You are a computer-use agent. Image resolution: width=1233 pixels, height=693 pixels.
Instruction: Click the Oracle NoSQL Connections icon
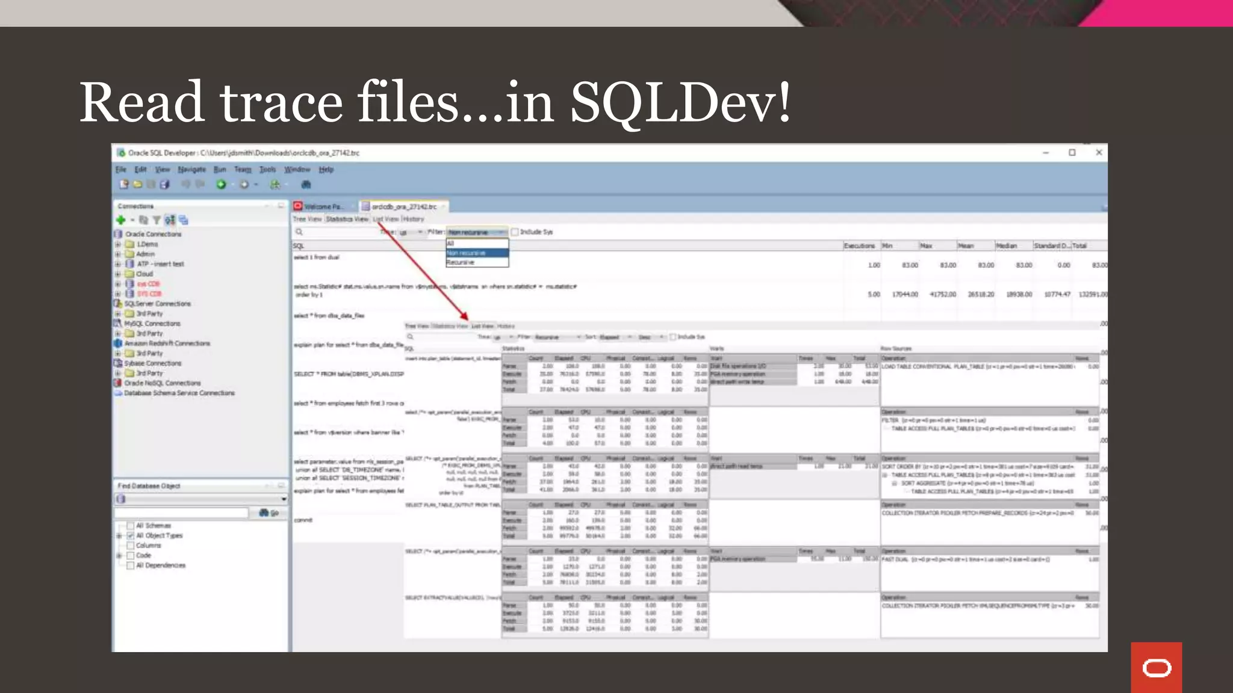118,383
